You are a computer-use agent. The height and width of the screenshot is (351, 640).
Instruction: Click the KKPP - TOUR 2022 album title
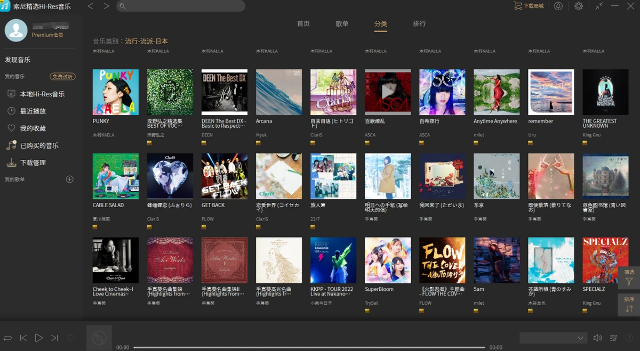[x=332, y=291]
